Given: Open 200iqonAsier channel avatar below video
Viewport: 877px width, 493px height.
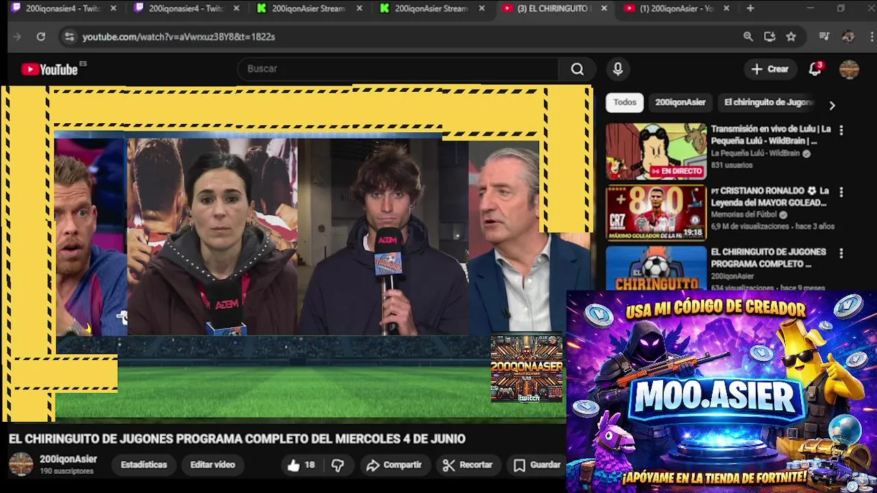Looking at the screenshot, I should coord(21,464).
